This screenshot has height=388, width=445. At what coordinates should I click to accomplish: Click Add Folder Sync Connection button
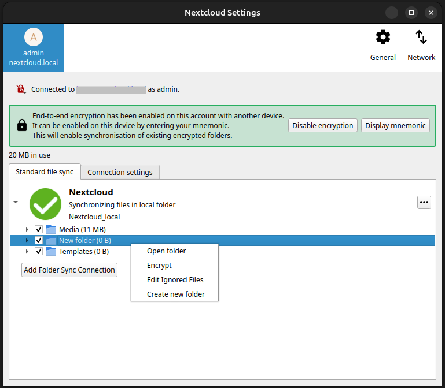click(x=69, y=270)
